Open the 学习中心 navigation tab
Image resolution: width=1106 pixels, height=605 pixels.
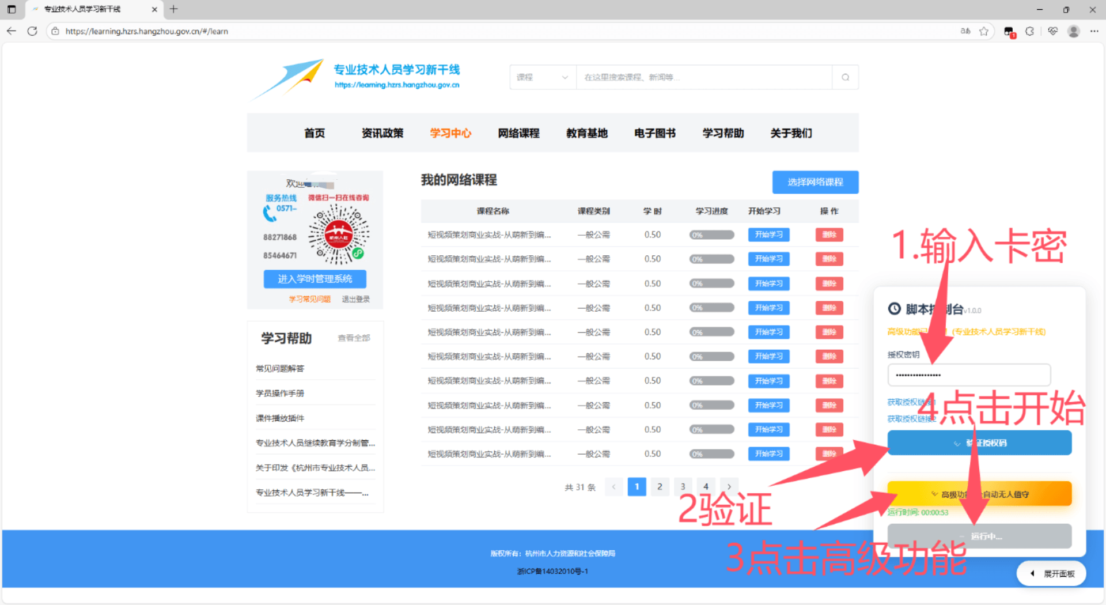tap(450, 133)
